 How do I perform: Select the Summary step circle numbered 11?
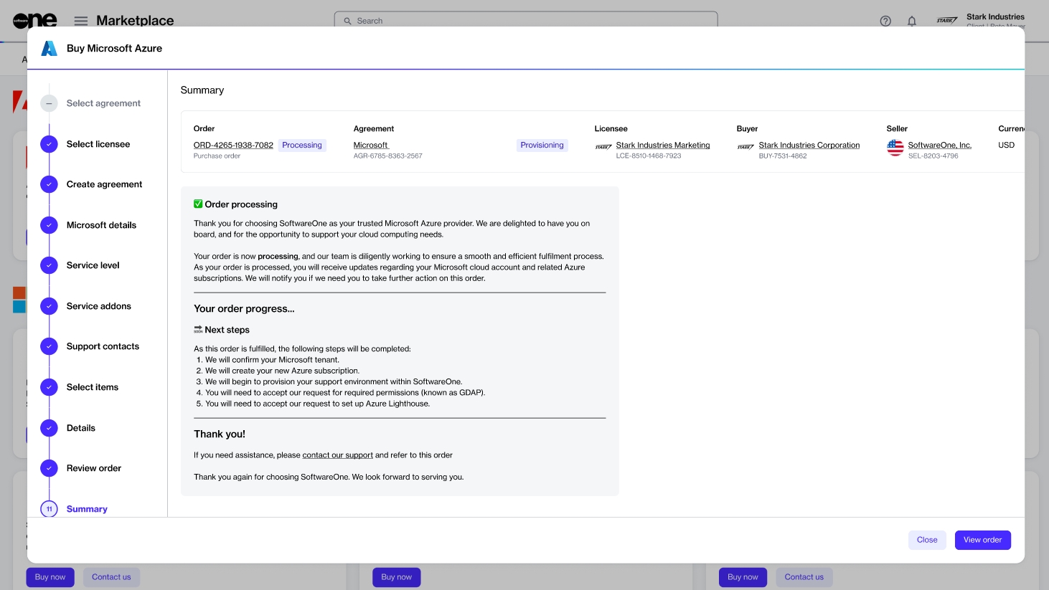pyautogui.click(x=49, y=509)
